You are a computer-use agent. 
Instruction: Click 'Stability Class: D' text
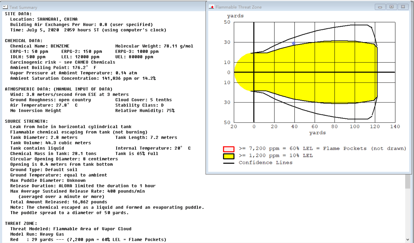(x=140, y=105)
